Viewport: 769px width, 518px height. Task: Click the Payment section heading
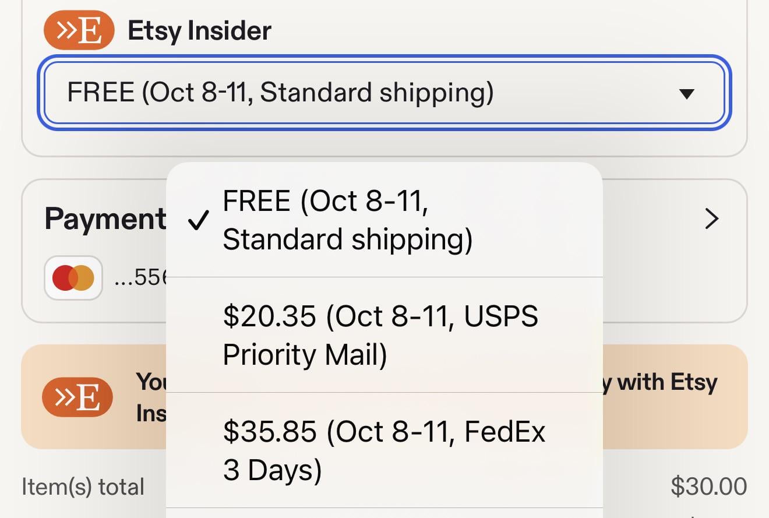point(105,220)
